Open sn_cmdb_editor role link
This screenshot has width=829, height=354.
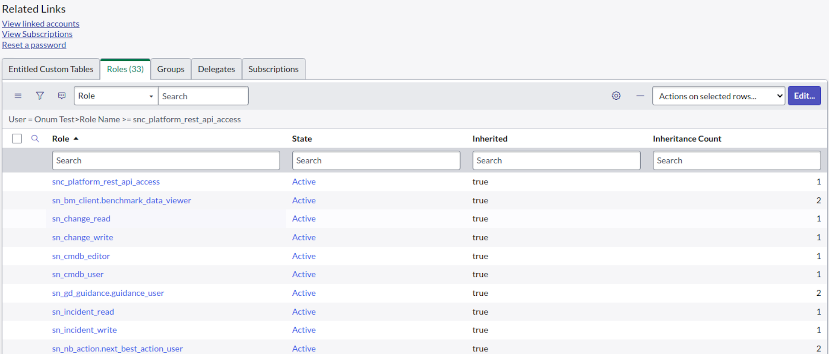click(x=81, y=256)
